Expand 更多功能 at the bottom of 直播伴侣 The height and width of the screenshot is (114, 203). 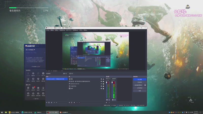point(36,99)
